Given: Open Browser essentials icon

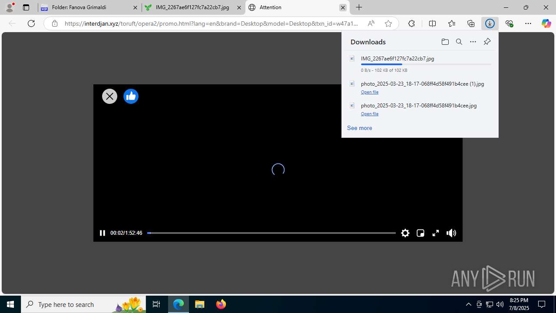Looking at the screenshot, I should click(x=509, y=23).
